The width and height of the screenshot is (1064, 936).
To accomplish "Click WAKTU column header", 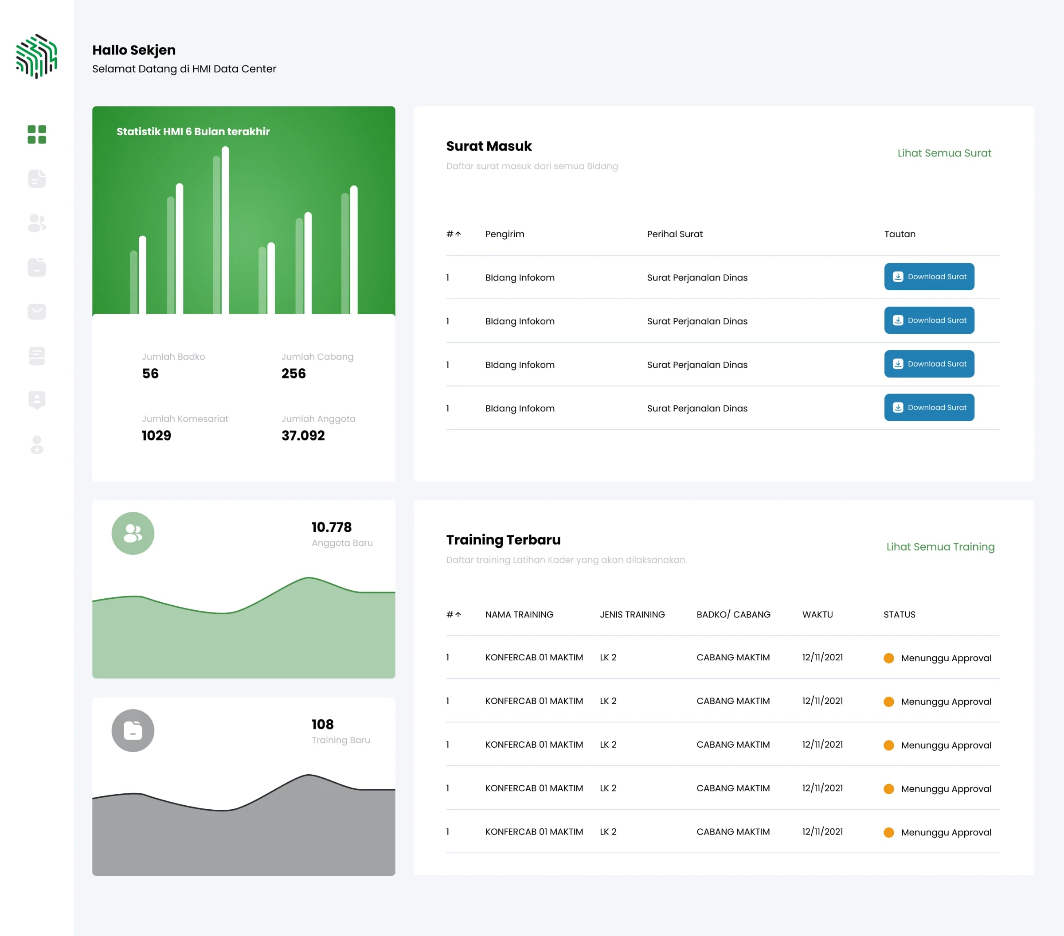I will [x=817, y=614].
